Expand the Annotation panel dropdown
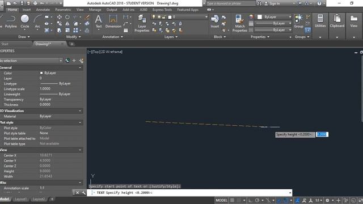 [x=112, y=37]
